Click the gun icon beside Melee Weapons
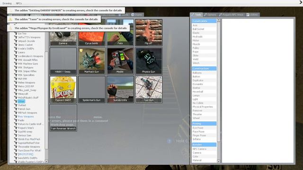 (16, 83)
